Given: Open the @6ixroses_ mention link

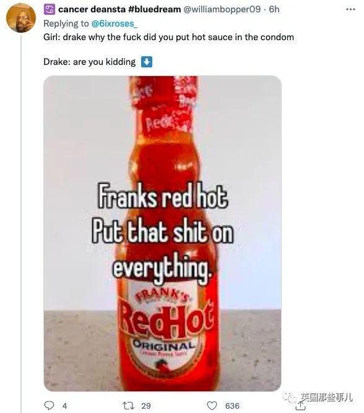Looking at the screenshot, I should (114, 23).
